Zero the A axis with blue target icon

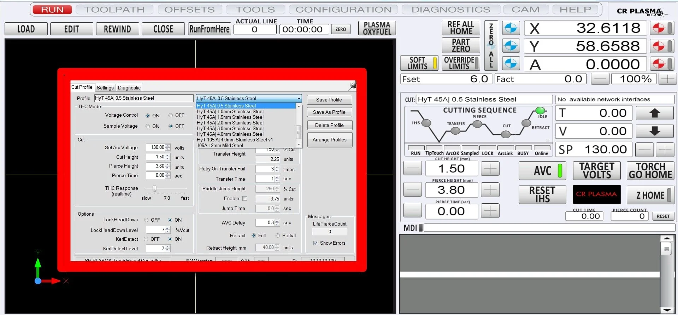pos(511,64)
